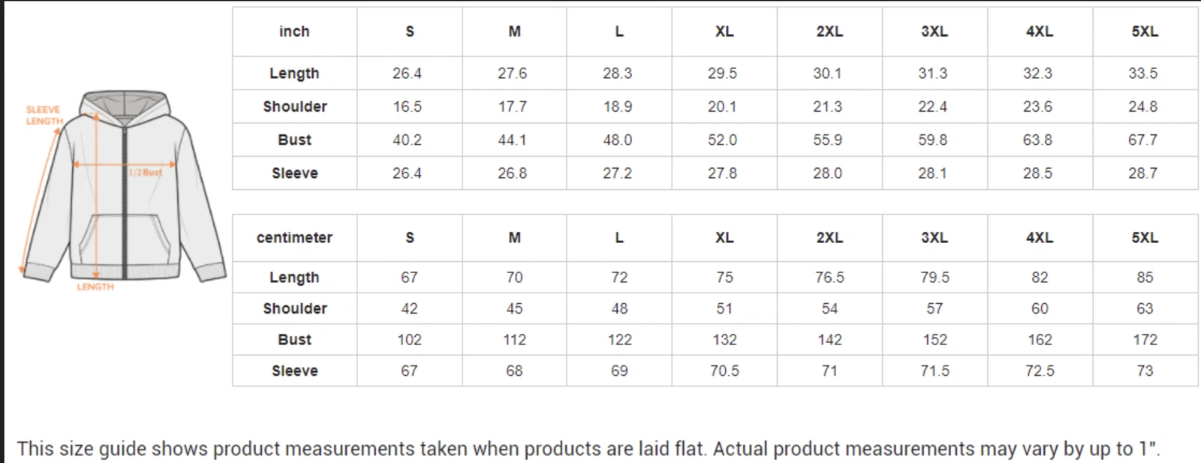Click the 2XL header in the centimeter table
Screen dimensions: 1201x463
[x=829, y=238]
